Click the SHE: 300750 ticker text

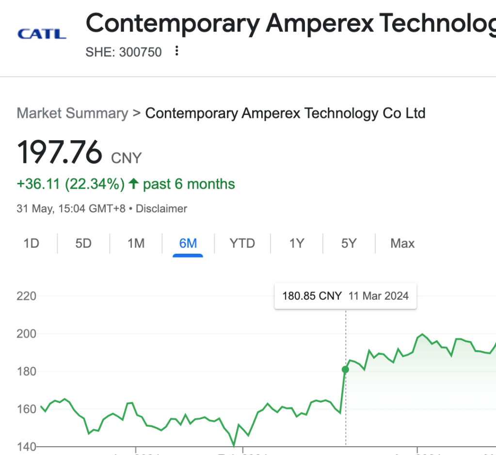pos(124,52)
